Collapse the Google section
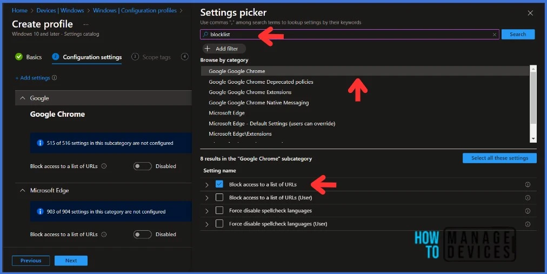The height and width of the screenshot is (274, 547). [23, 98]
